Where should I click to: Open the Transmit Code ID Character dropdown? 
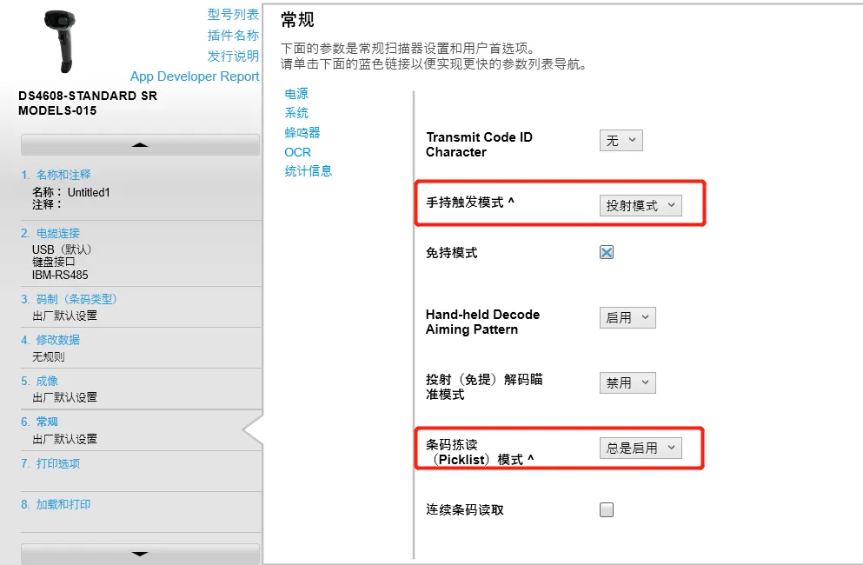pyautogui.click(x=621, y=140)
